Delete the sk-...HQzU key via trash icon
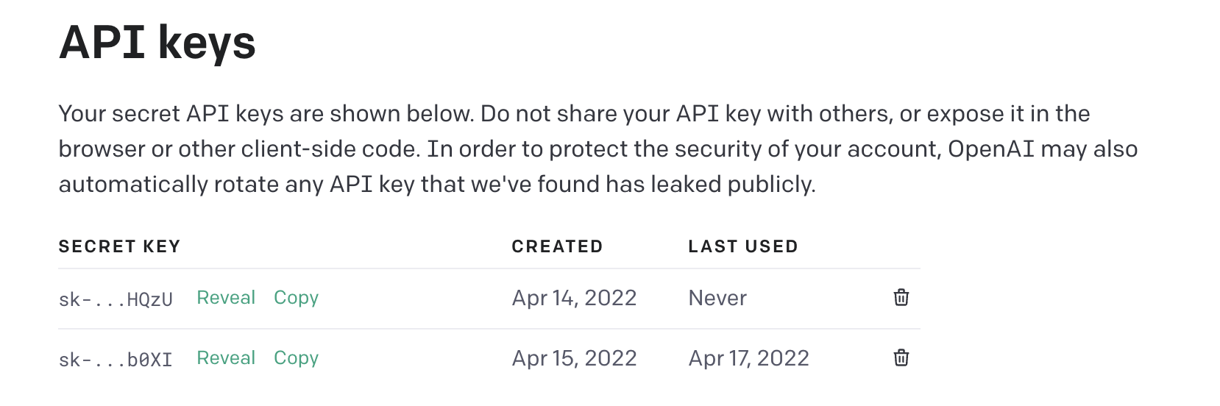 pos(901,298)
